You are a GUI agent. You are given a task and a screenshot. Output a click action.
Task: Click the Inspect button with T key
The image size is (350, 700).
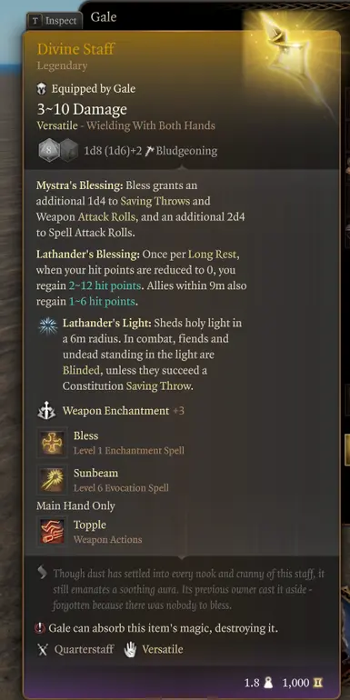coord(54,21)
